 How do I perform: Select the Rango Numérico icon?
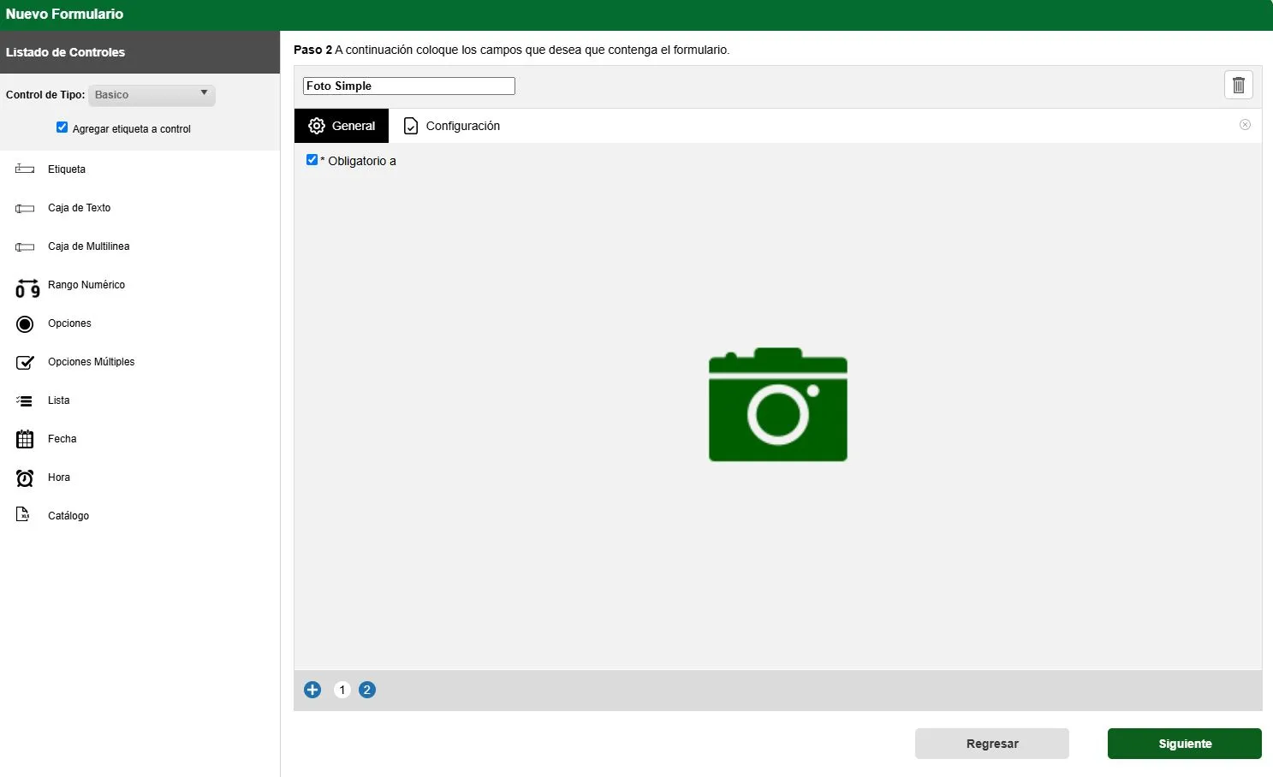click(27, 288)
